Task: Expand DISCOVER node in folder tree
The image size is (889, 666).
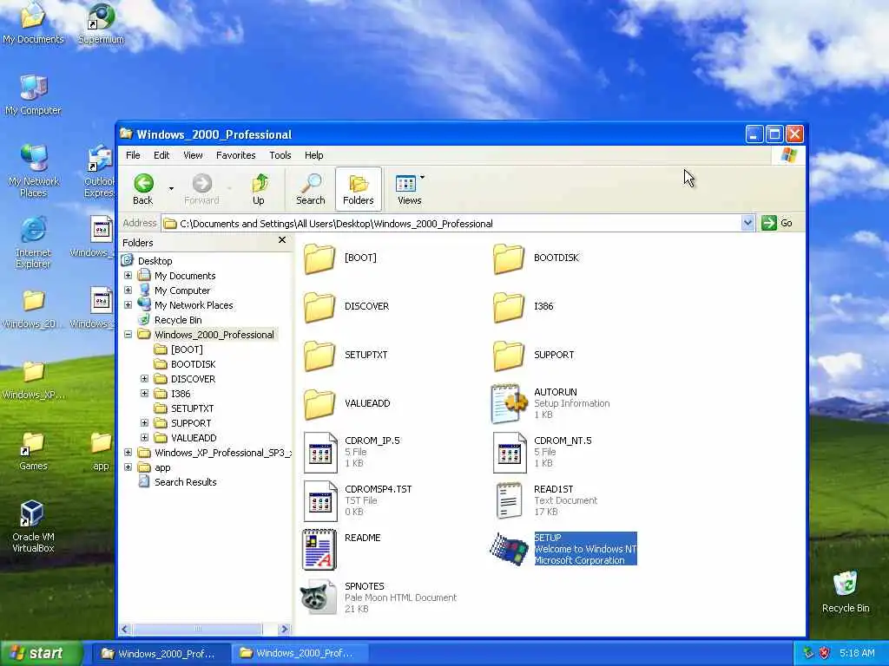Action: point(145,378)
